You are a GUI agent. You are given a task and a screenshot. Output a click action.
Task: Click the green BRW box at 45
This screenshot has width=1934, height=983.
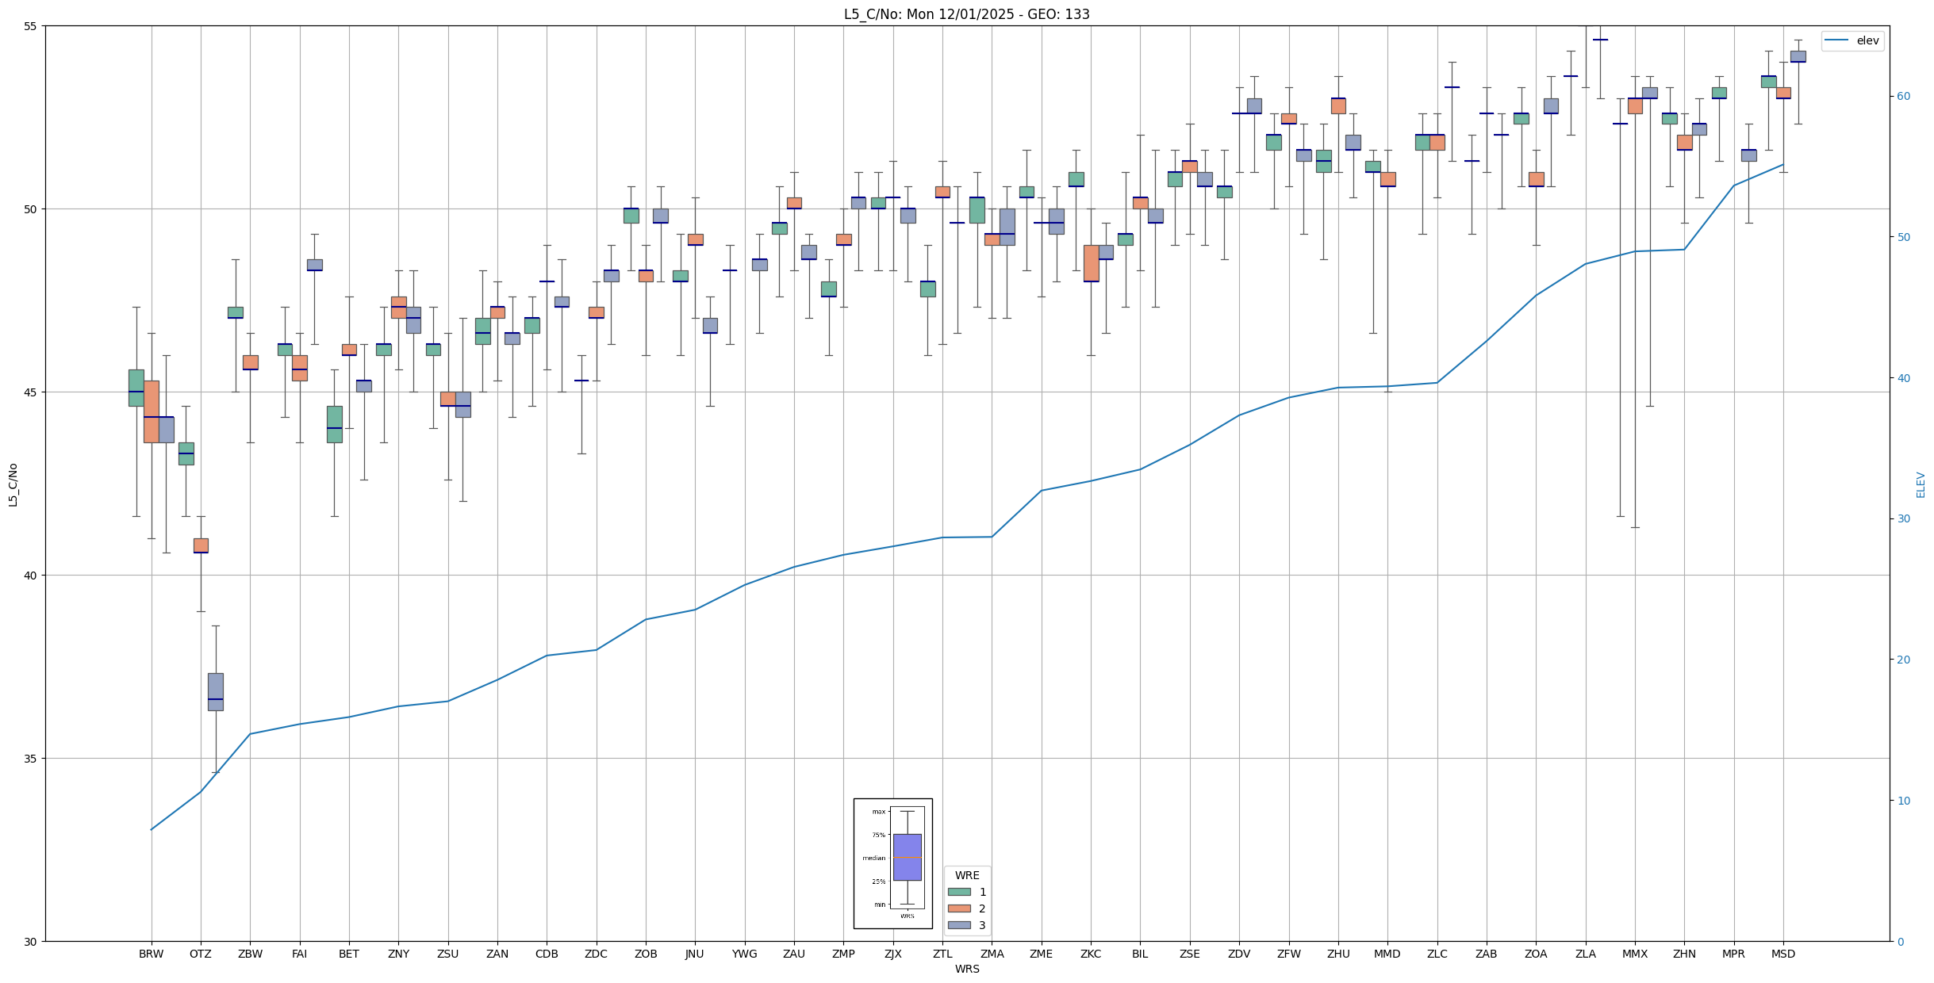[x=136, y=387]
